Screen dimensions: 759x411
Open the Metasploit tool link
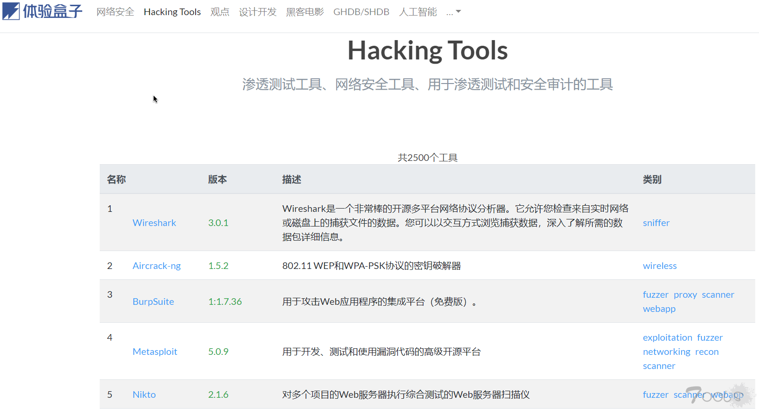click(x=155, y=352)
